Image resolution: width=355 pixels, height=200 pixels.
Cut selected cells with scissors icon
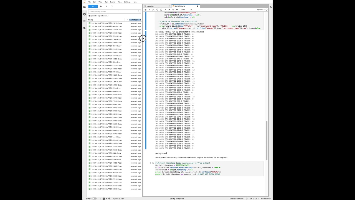[x=153, y=10]
